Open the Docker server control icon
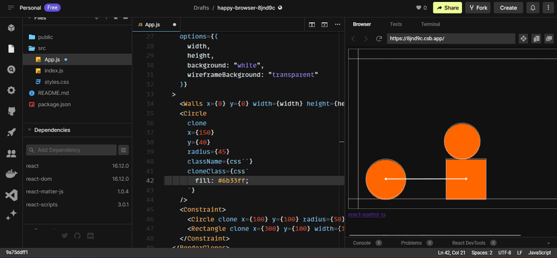Screen dimensions: 557x258 11,174
